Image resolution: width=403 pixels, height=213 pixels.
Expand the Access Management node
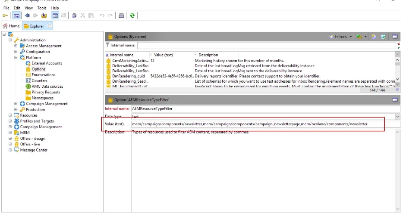(16, 46)
